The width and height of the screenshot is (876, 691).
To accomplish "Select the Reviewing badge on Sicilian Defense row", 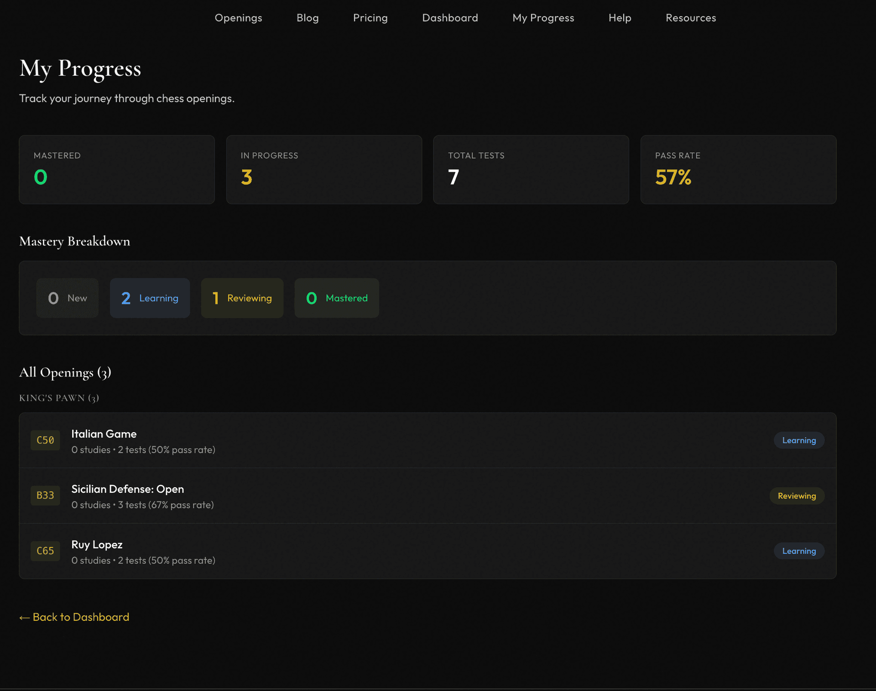I will 797,495.
